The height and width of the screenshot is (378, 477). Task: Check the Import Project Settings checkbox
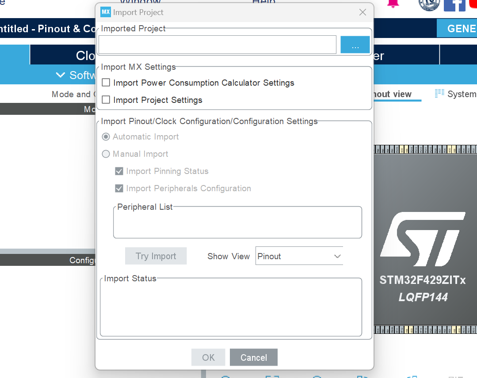coord(105,99)
